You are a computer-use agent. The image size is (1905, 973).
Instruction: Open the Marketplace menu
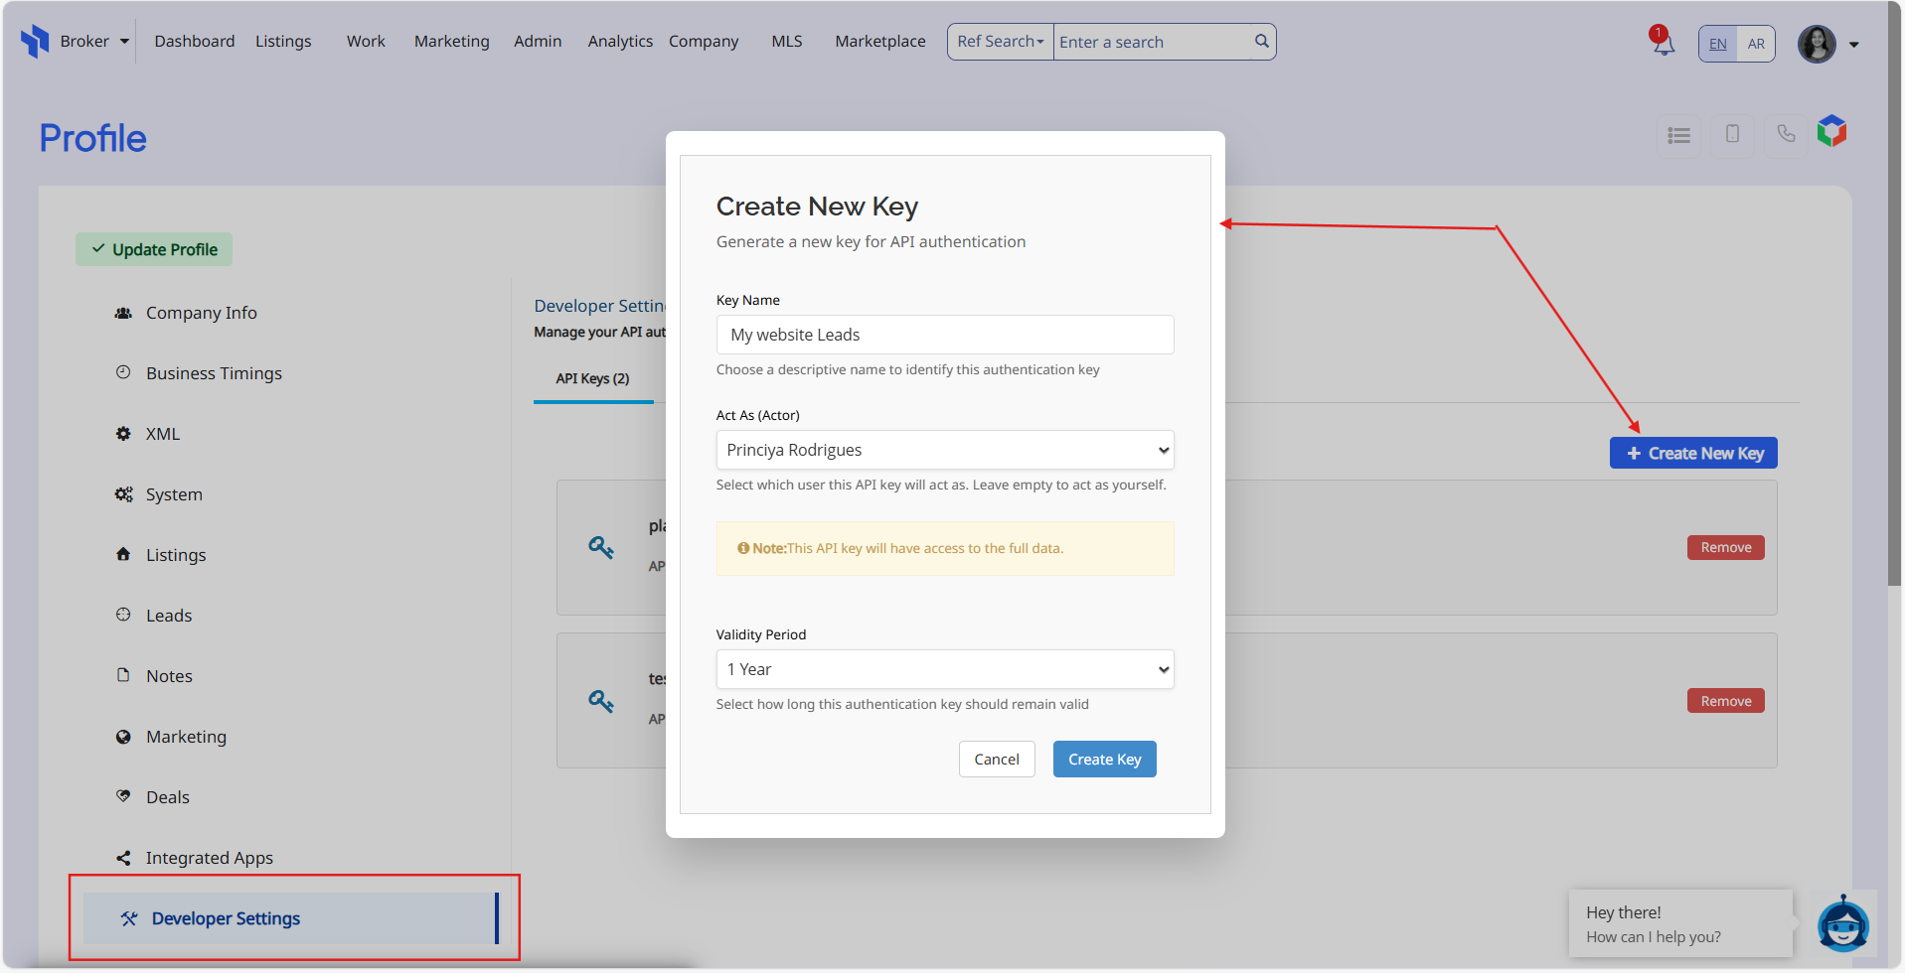click(879, 42)
